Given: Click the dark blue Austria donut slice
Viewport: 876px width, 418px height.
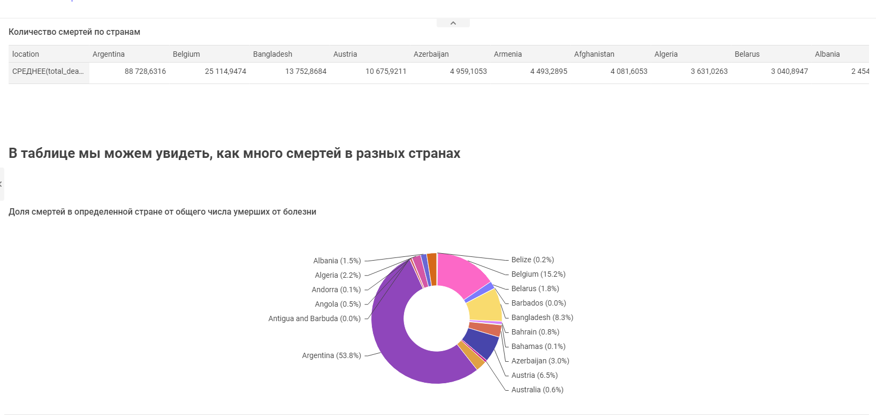Looking at the screenshot, I should click(x=482, y=343).
